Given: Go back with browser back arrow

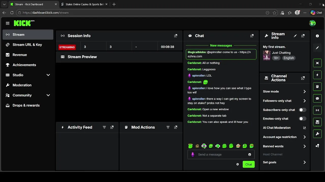Looking at the screenshot, I should (4, 13).
